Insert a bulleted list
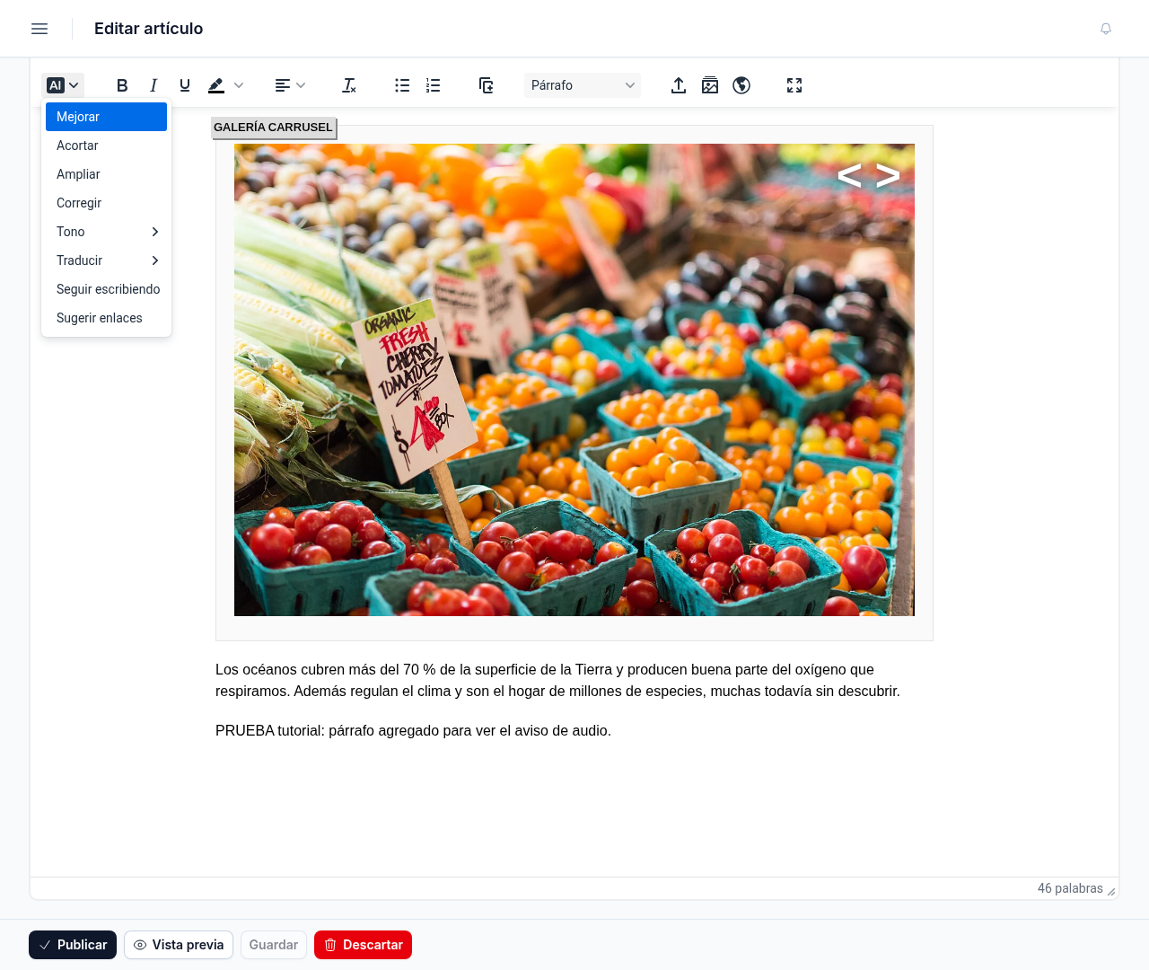The image size is (1149, 970). point(402,85)
